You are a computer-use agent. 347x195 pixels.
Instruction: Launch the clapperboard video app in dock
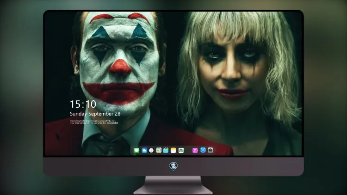click(166, 150)
